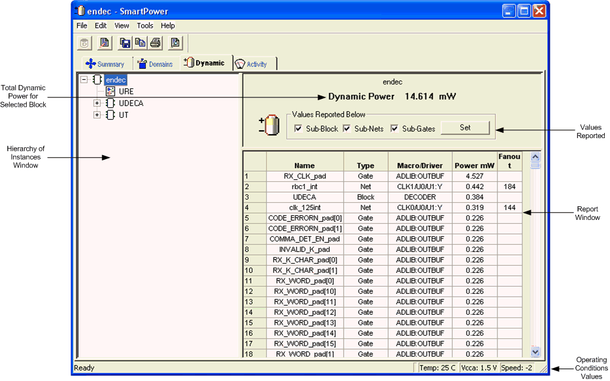Select the Dynamic tab

(x=206, y=63)
